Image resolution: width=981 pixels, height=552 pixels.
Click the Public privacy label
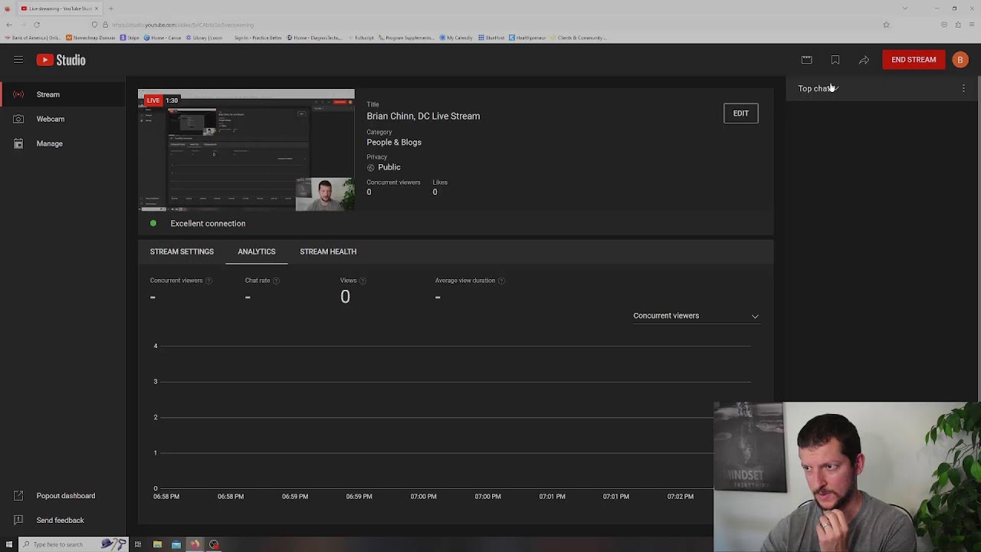(389, 167)
